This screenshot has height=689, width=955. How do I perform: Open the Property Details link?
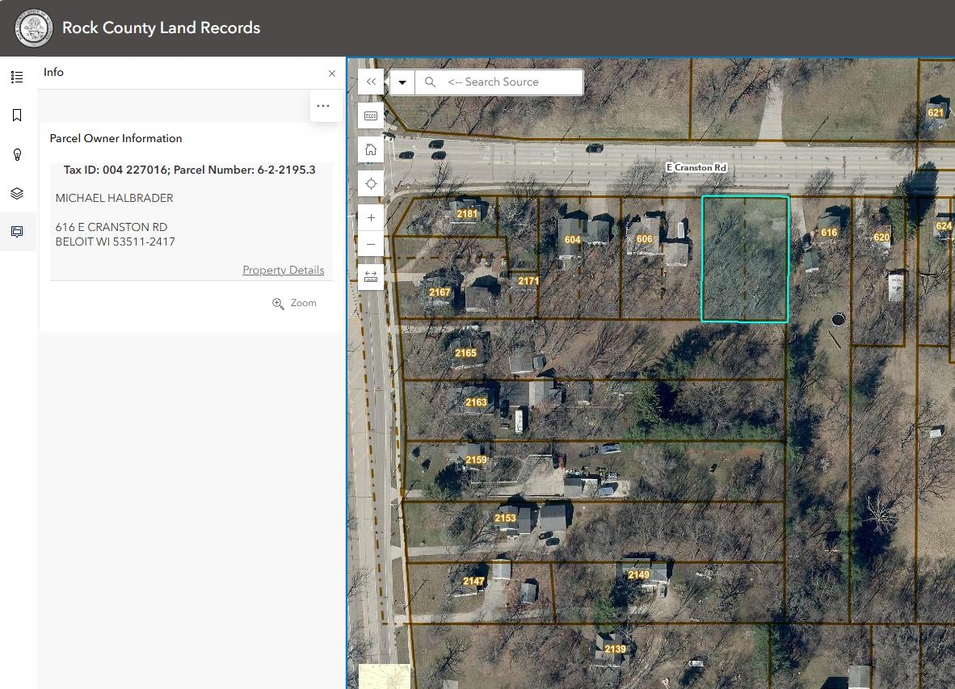click(284, 271)
